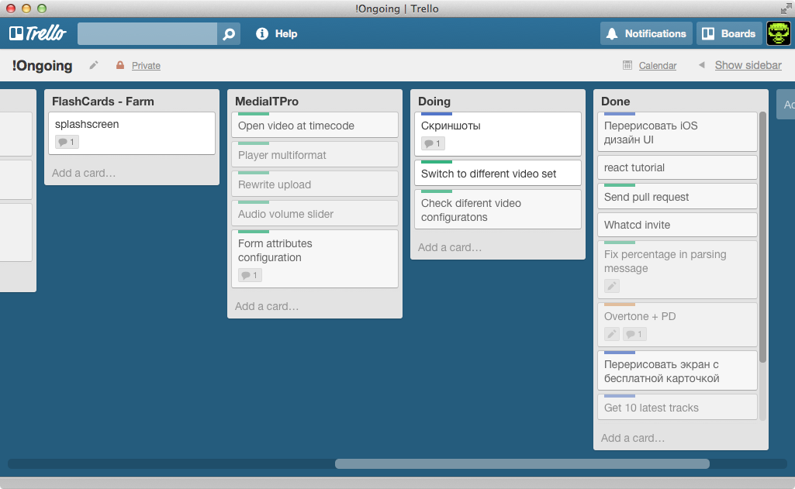Expand the sidebar with Show sidebar
The image size is (795, 489).
click(748, 66)
